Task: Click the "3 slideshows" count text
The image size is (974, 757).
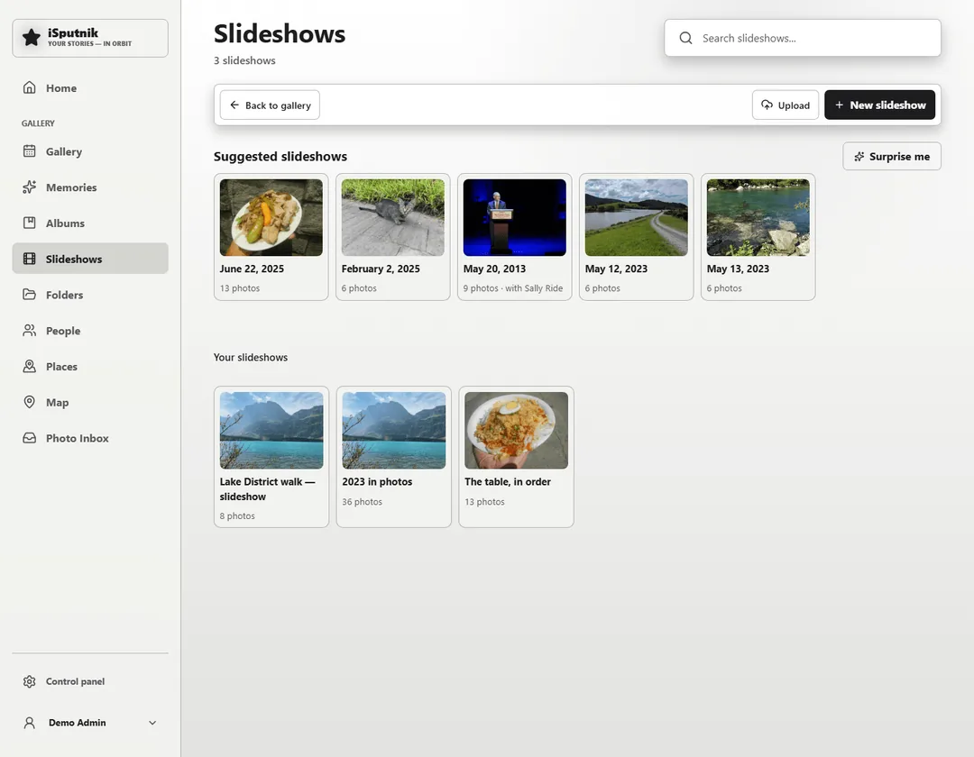Action: (x=244, y=60)
